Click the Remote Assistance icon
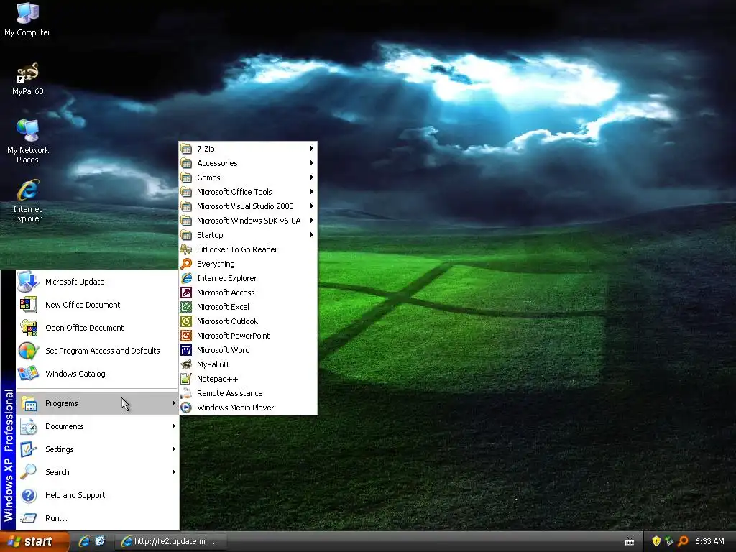The height and width of the screenshot is (552, 736). 186,393
